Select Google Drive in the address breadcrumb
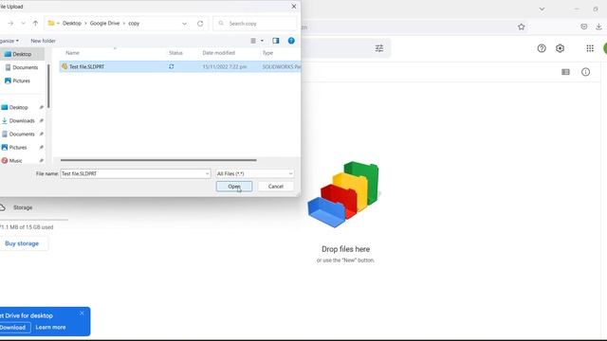This screenshot has height=341, width=607. 104,23
